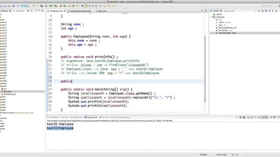Image resolution: width=280 pixels, height=157 pixels.
Task: Maximize the editor area
Action: pos(206,11)
